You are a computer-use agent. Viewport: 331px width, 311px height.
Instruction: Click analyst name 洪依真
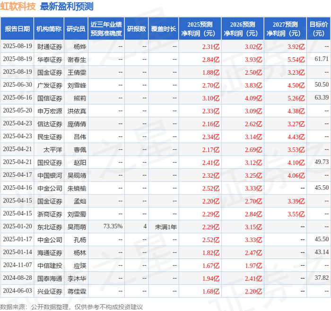77,111
